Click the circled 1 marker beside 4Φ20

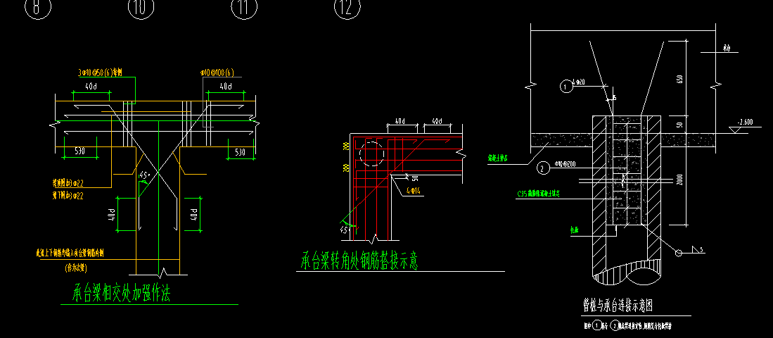pyautogui.click(x=566, y=87)
